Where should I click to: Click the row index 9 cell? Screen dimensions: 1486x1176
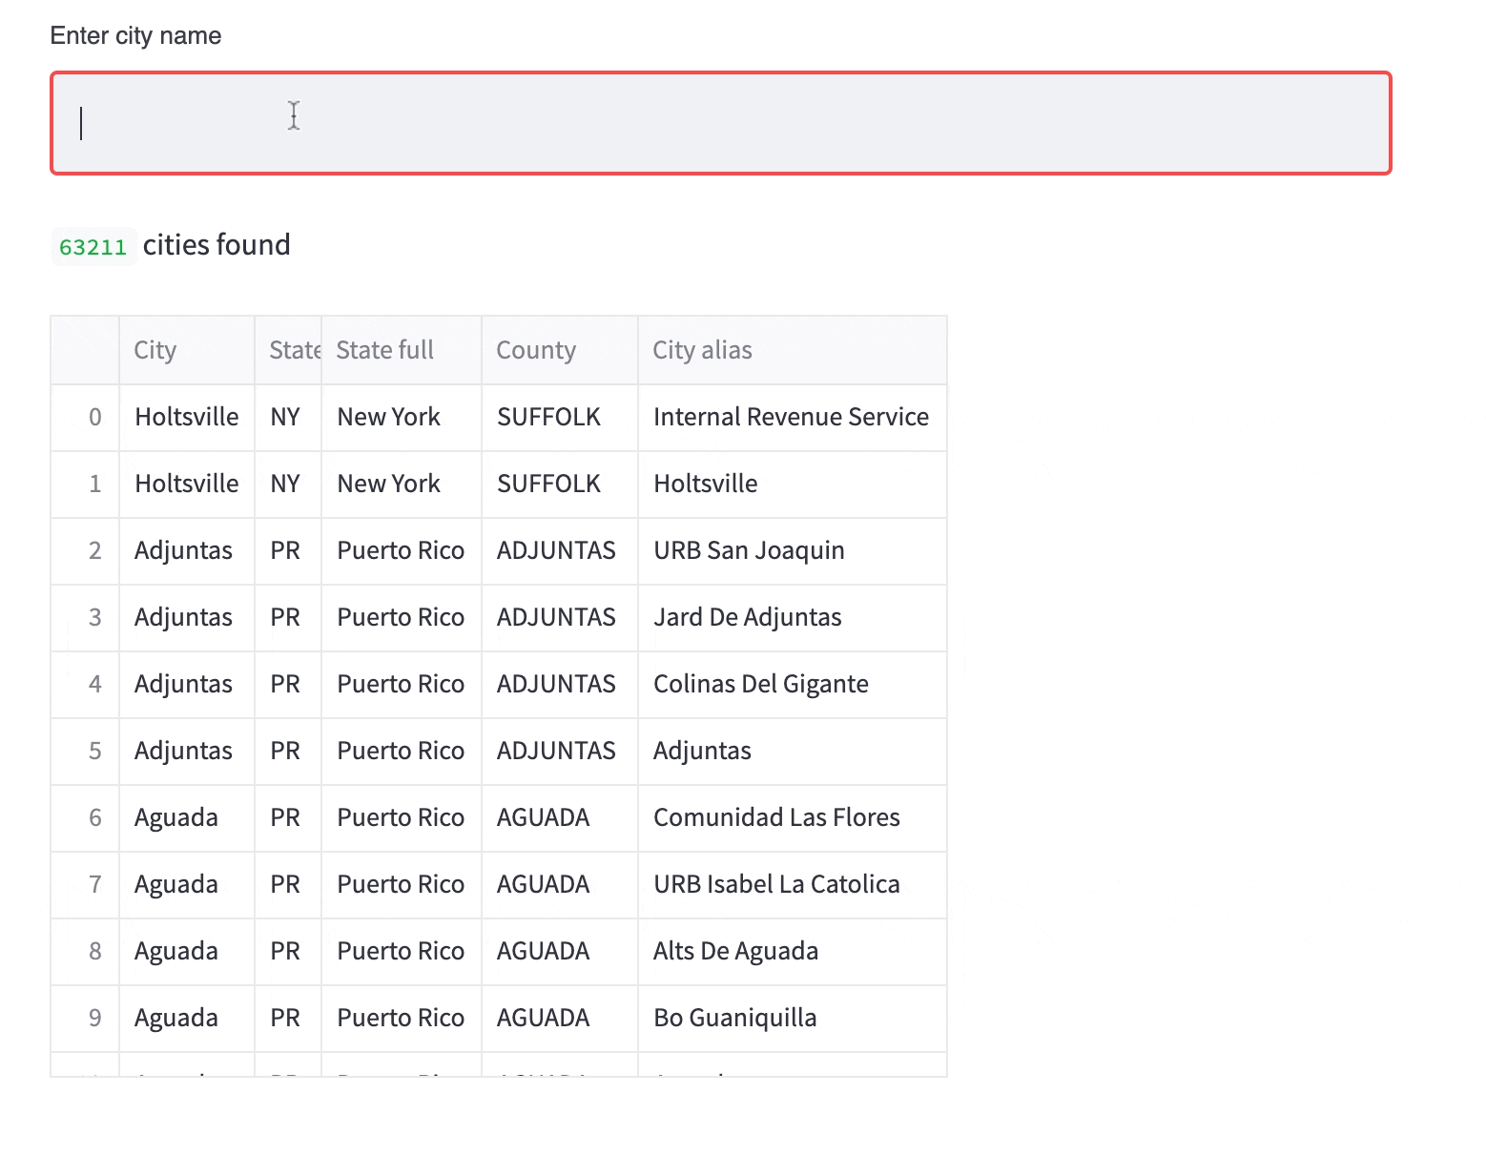click(x=94, y=1018)
